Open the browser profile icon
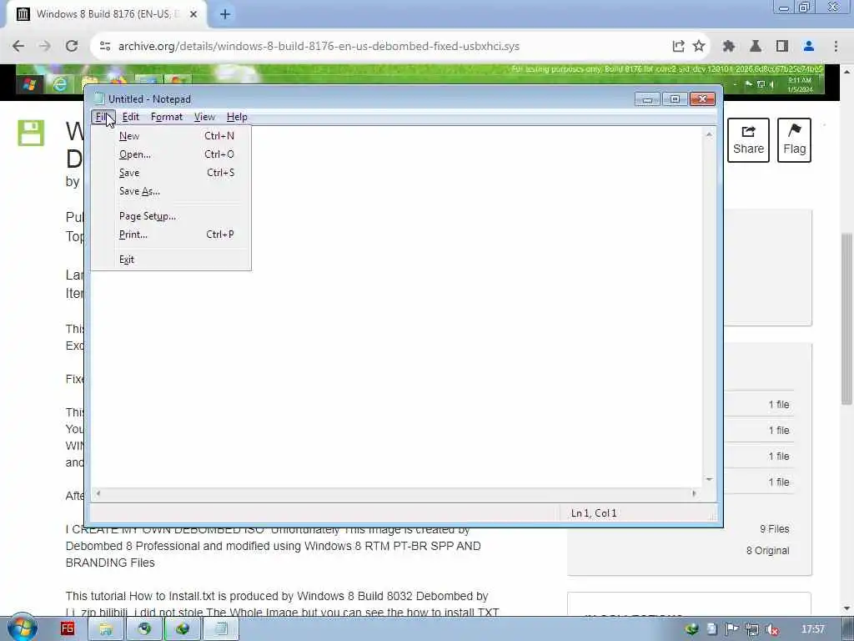 (x=809, y=47)
